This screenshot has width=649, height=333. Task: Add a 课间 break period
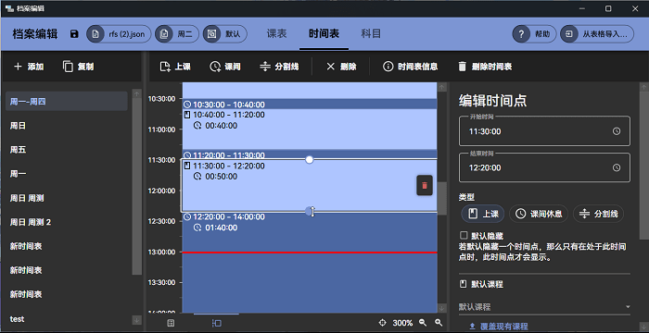[x=225, y=67]
